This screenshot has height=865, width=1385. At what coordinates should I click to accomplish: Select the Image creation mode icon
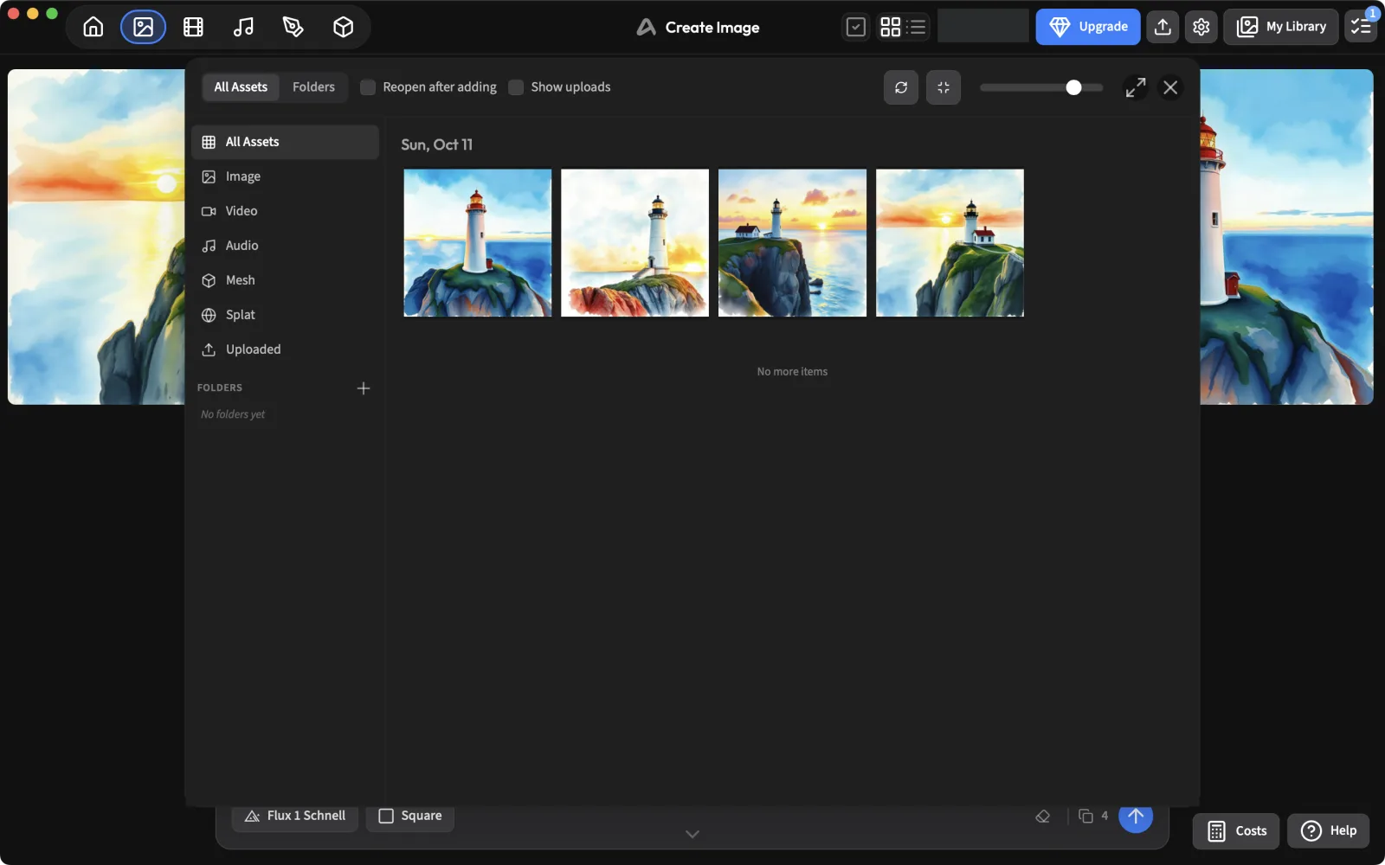(x=144, y=27)
